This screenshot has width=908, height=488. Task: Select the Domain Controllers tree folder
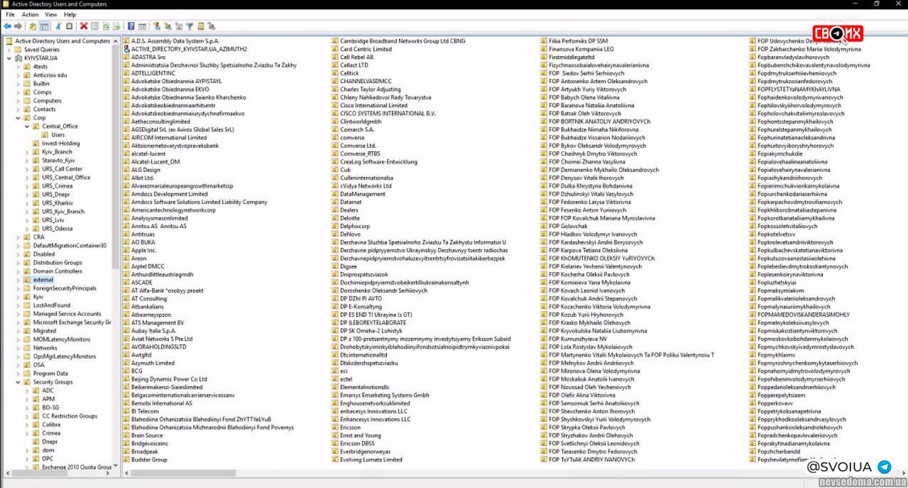point(57,271)
